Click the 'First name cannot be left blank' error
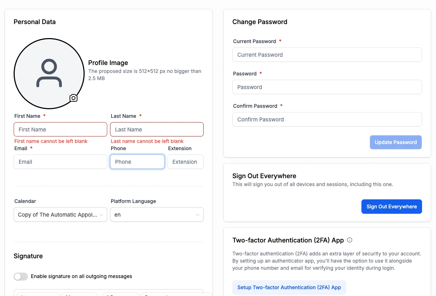The image size is (436, 296). click(51, 141)
